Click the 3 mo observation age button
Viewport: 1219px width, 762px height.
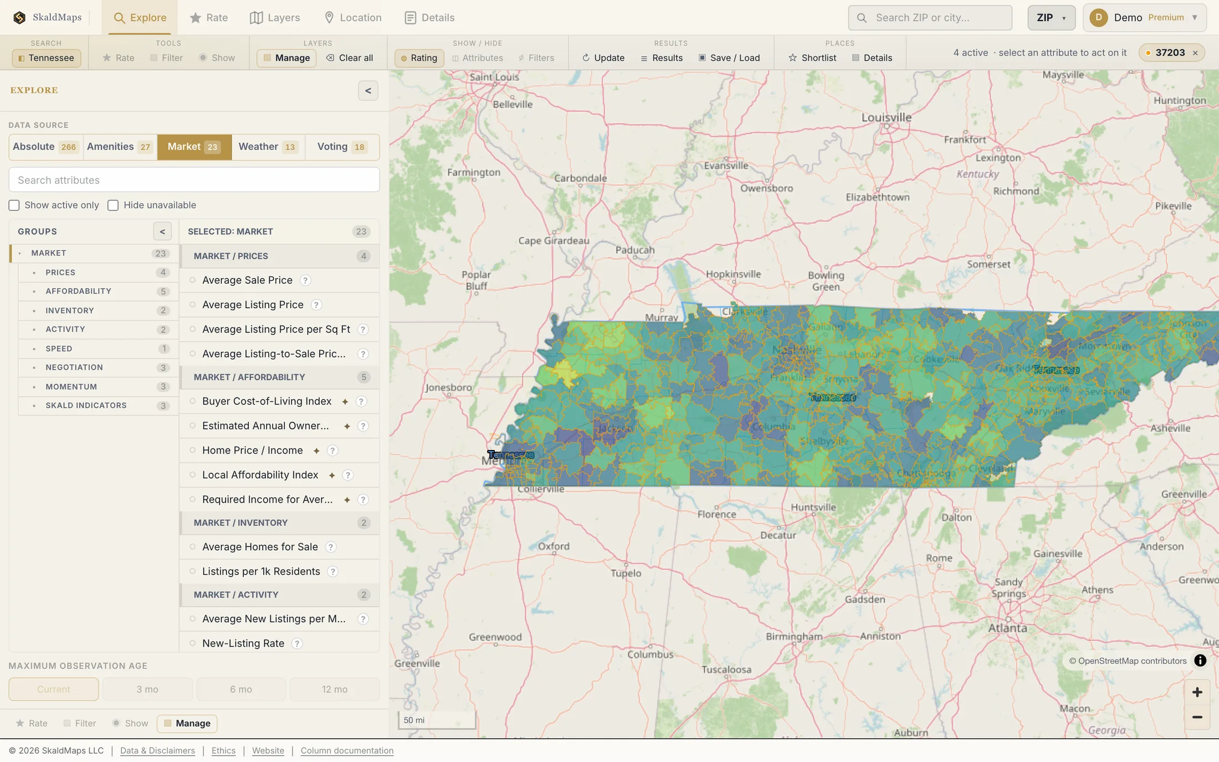147,689
